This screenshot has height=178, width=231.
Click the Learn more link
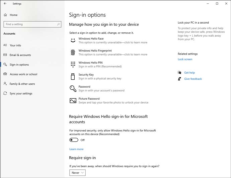tap(76, 149)
